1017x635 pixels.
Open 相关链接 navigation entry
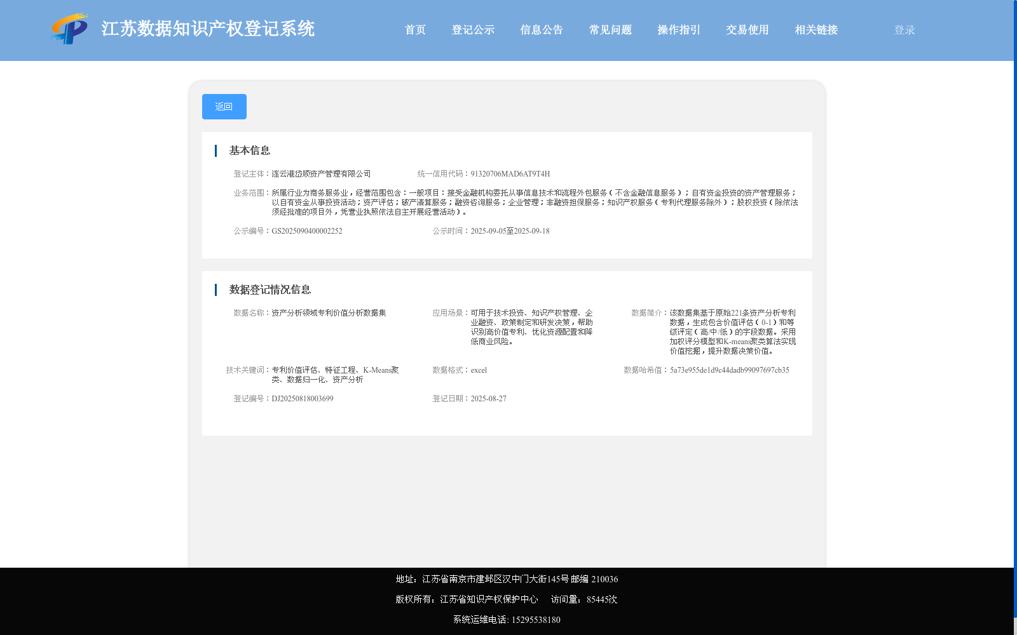coord(816,30)
